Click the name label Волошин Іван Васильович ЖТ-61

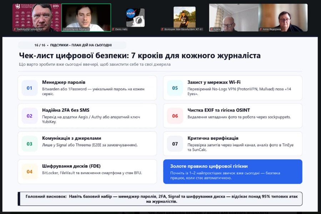[x=184, y=29]
